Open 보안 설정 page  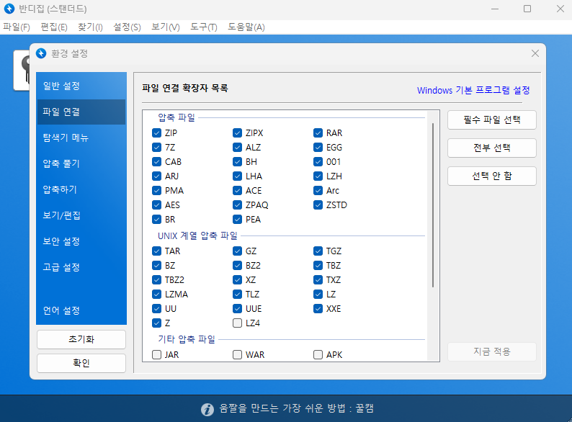tap(81, 241)
